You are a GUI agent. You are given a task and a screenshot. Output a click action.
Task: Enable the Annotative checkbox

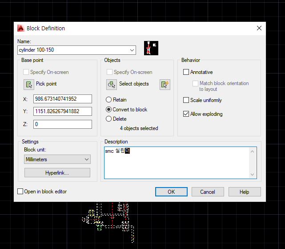(186, 72)
